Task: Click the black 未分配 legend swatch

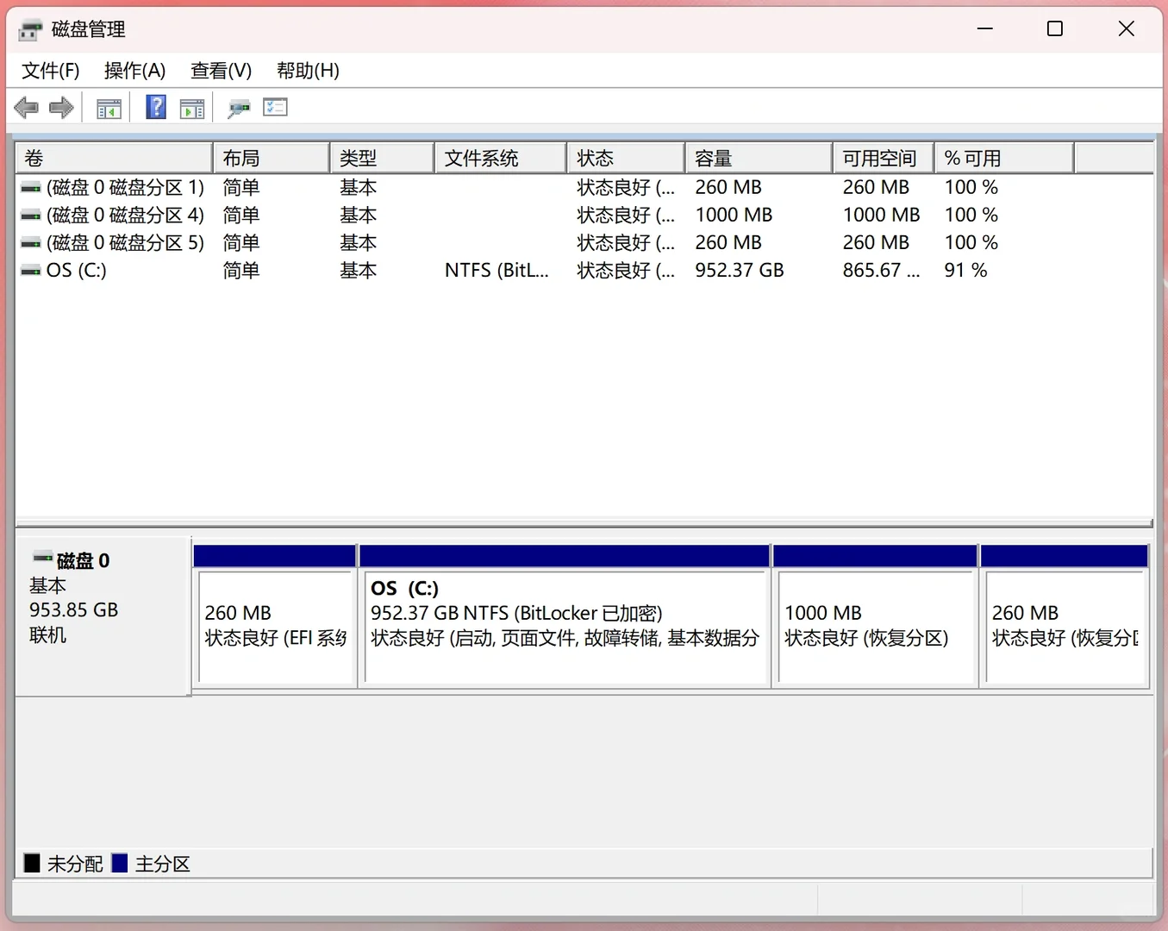Action: tap(32, 863)
